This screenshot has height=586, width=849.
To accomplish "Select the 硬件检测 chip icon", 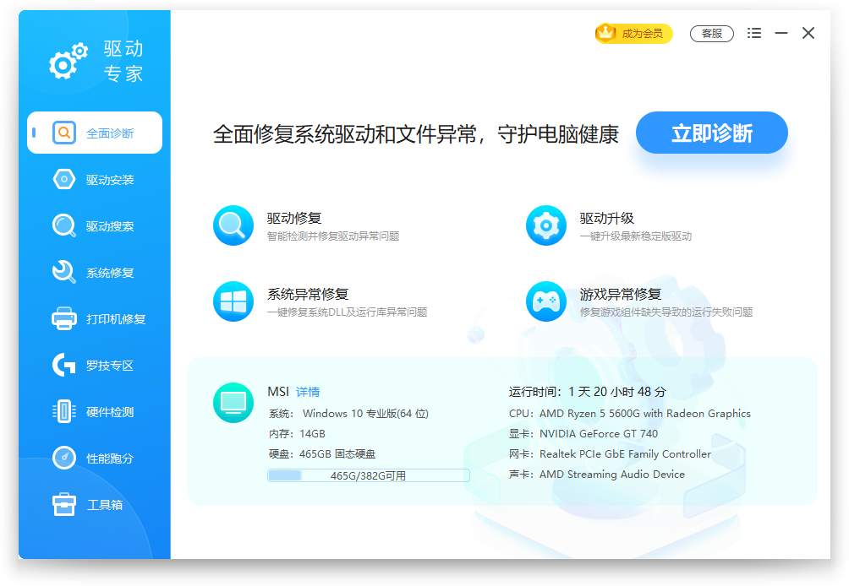I will (x=64, y=411).
